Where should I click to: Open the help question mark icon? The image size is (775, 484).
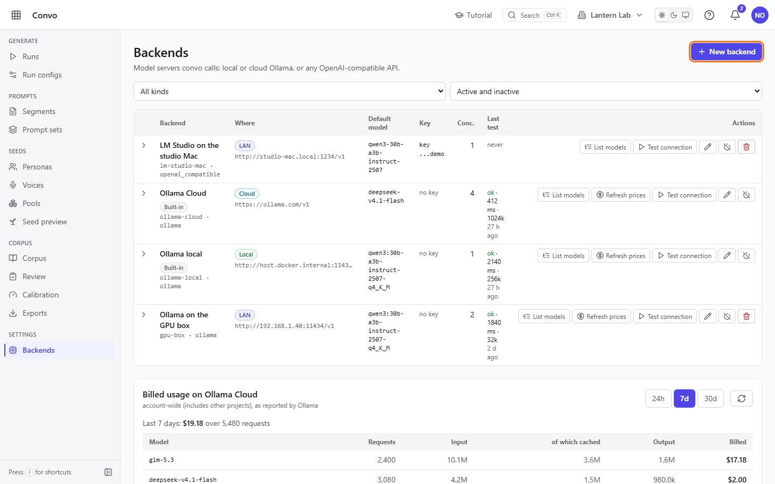coord(709,15)
